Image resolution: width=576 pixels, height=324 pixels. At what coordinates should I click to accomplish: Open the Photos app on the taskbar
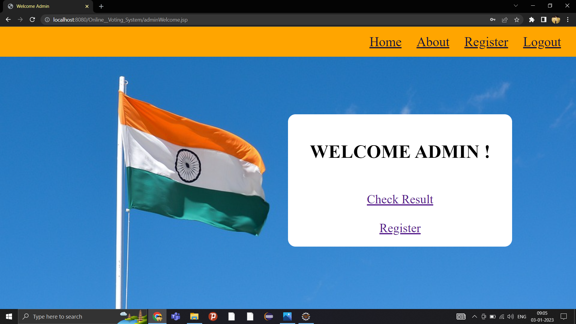click(x=287, y=316)
